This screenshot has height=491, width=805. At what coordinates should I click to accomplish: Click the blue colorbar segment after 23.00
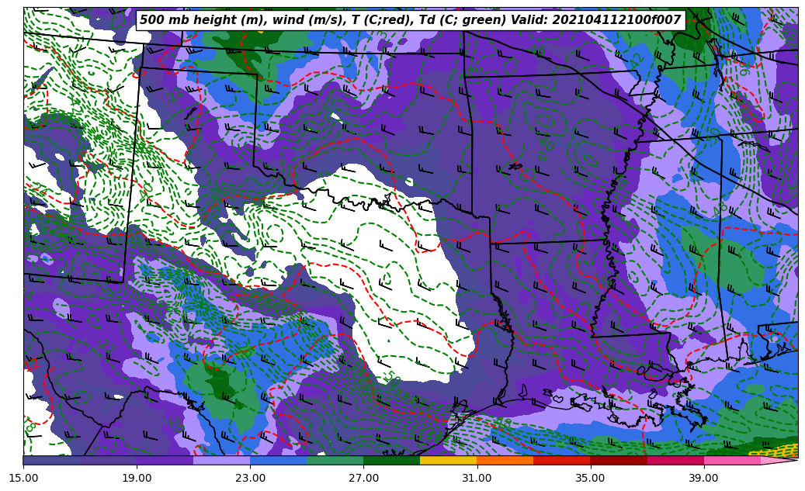click(278, 460)
